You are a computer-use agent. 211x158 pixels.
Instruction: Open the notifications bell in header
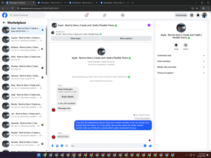click(x=198, y=15)
